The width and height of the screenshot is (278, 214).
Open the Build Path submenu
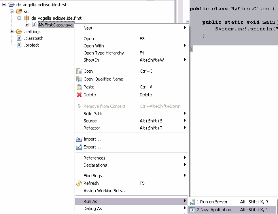click(93, 114)
